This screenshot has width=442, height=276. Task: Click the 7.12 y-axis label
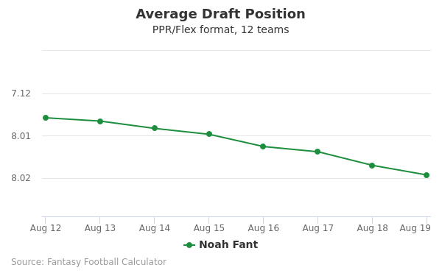coord(21,93)
